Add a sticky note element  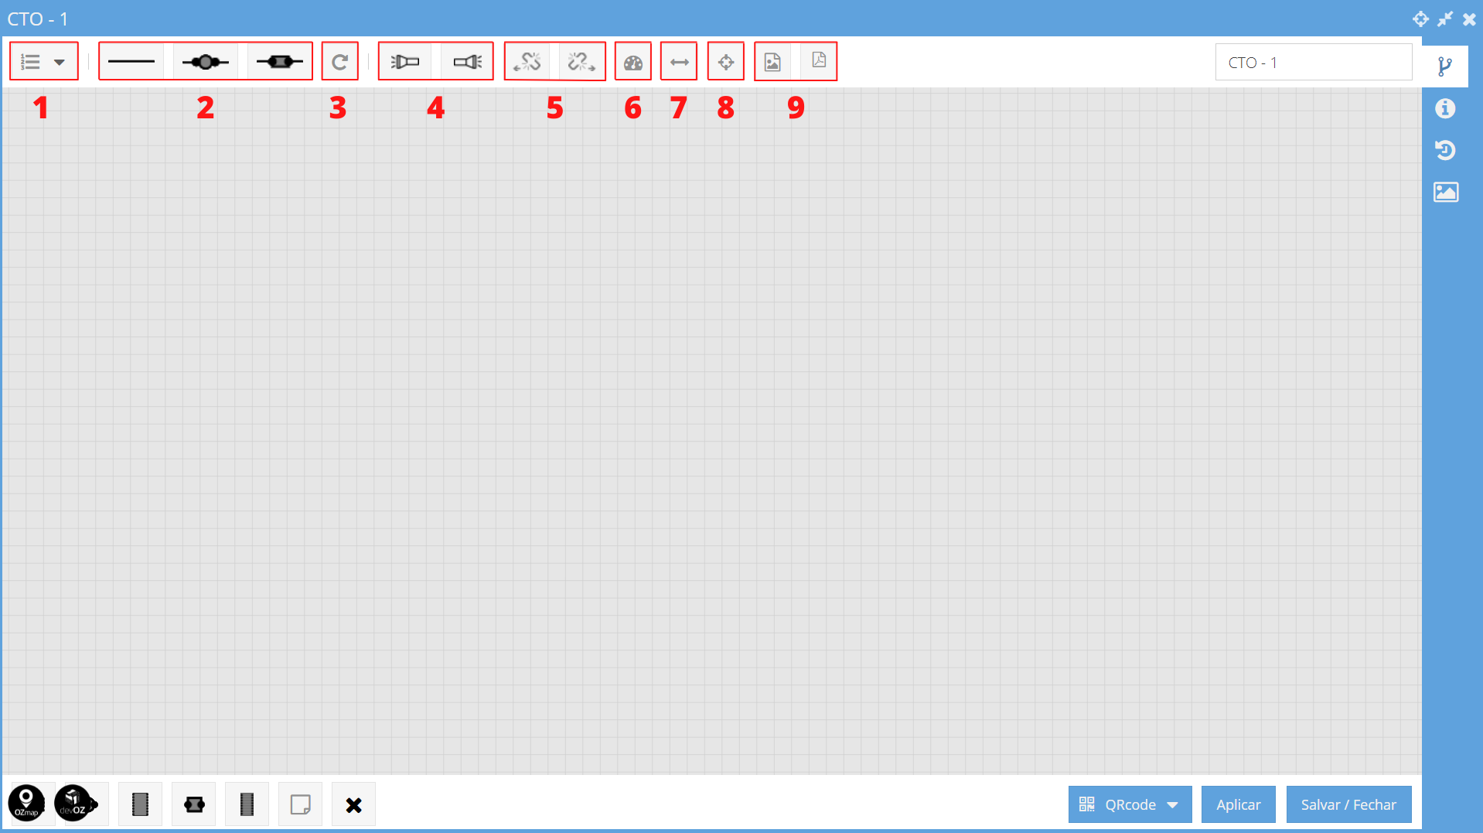tap(300, 804)
